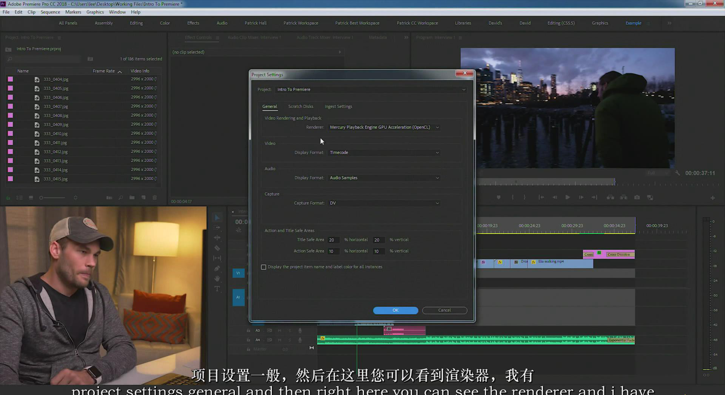Toggle A1 source patching button

click(238, 297)
